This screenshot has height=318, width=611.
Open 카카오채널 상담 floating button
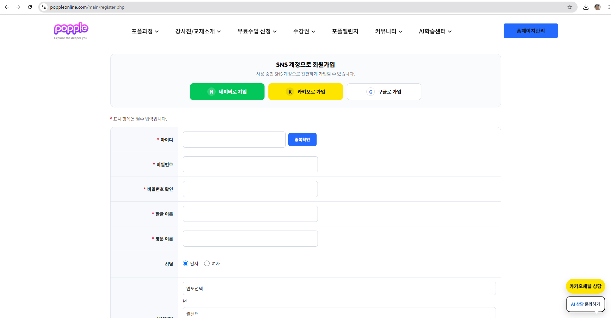586,286
